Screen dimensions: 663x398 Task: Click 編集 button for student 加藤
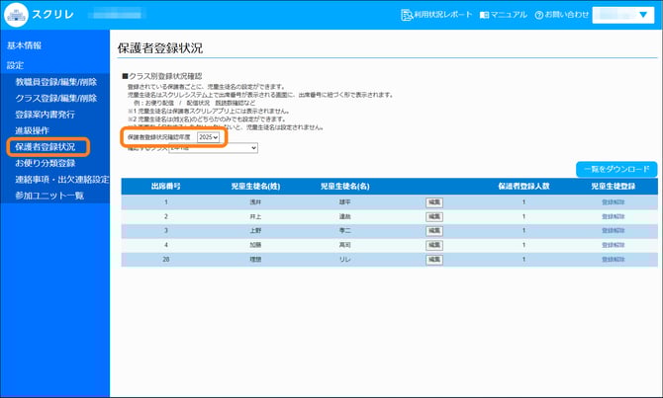tap(434, 245)
